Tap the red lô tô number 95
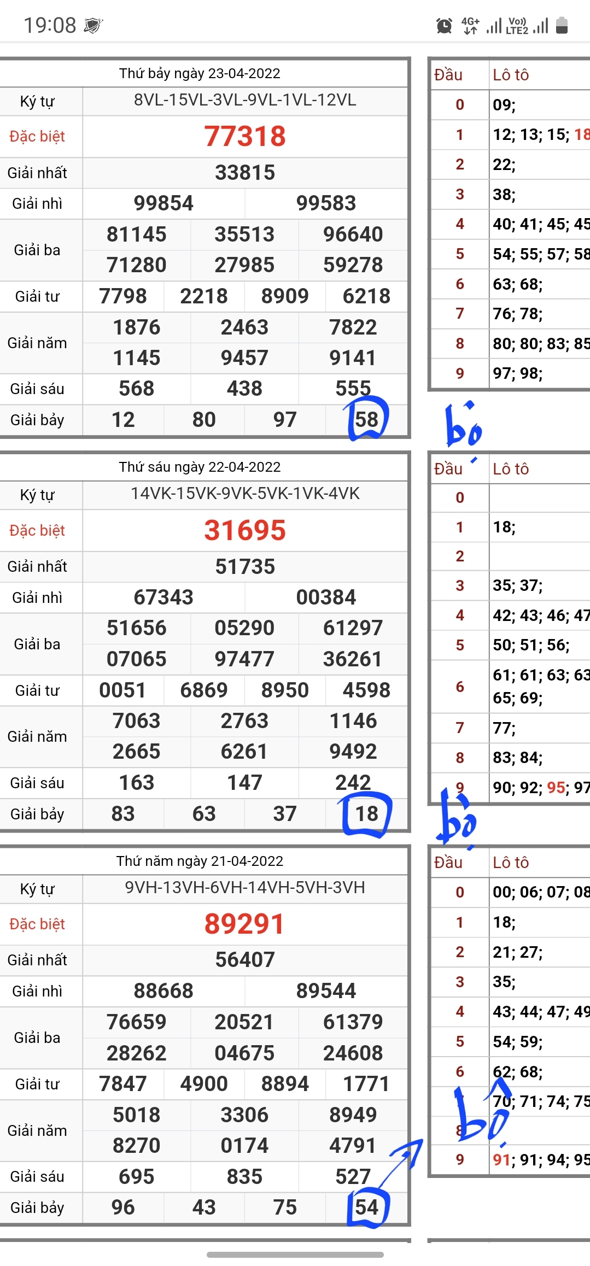Screen dimensions: 590x1266 556,788
